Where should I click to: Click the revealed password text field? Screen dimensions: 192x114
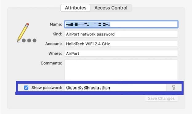click(116, 88)
